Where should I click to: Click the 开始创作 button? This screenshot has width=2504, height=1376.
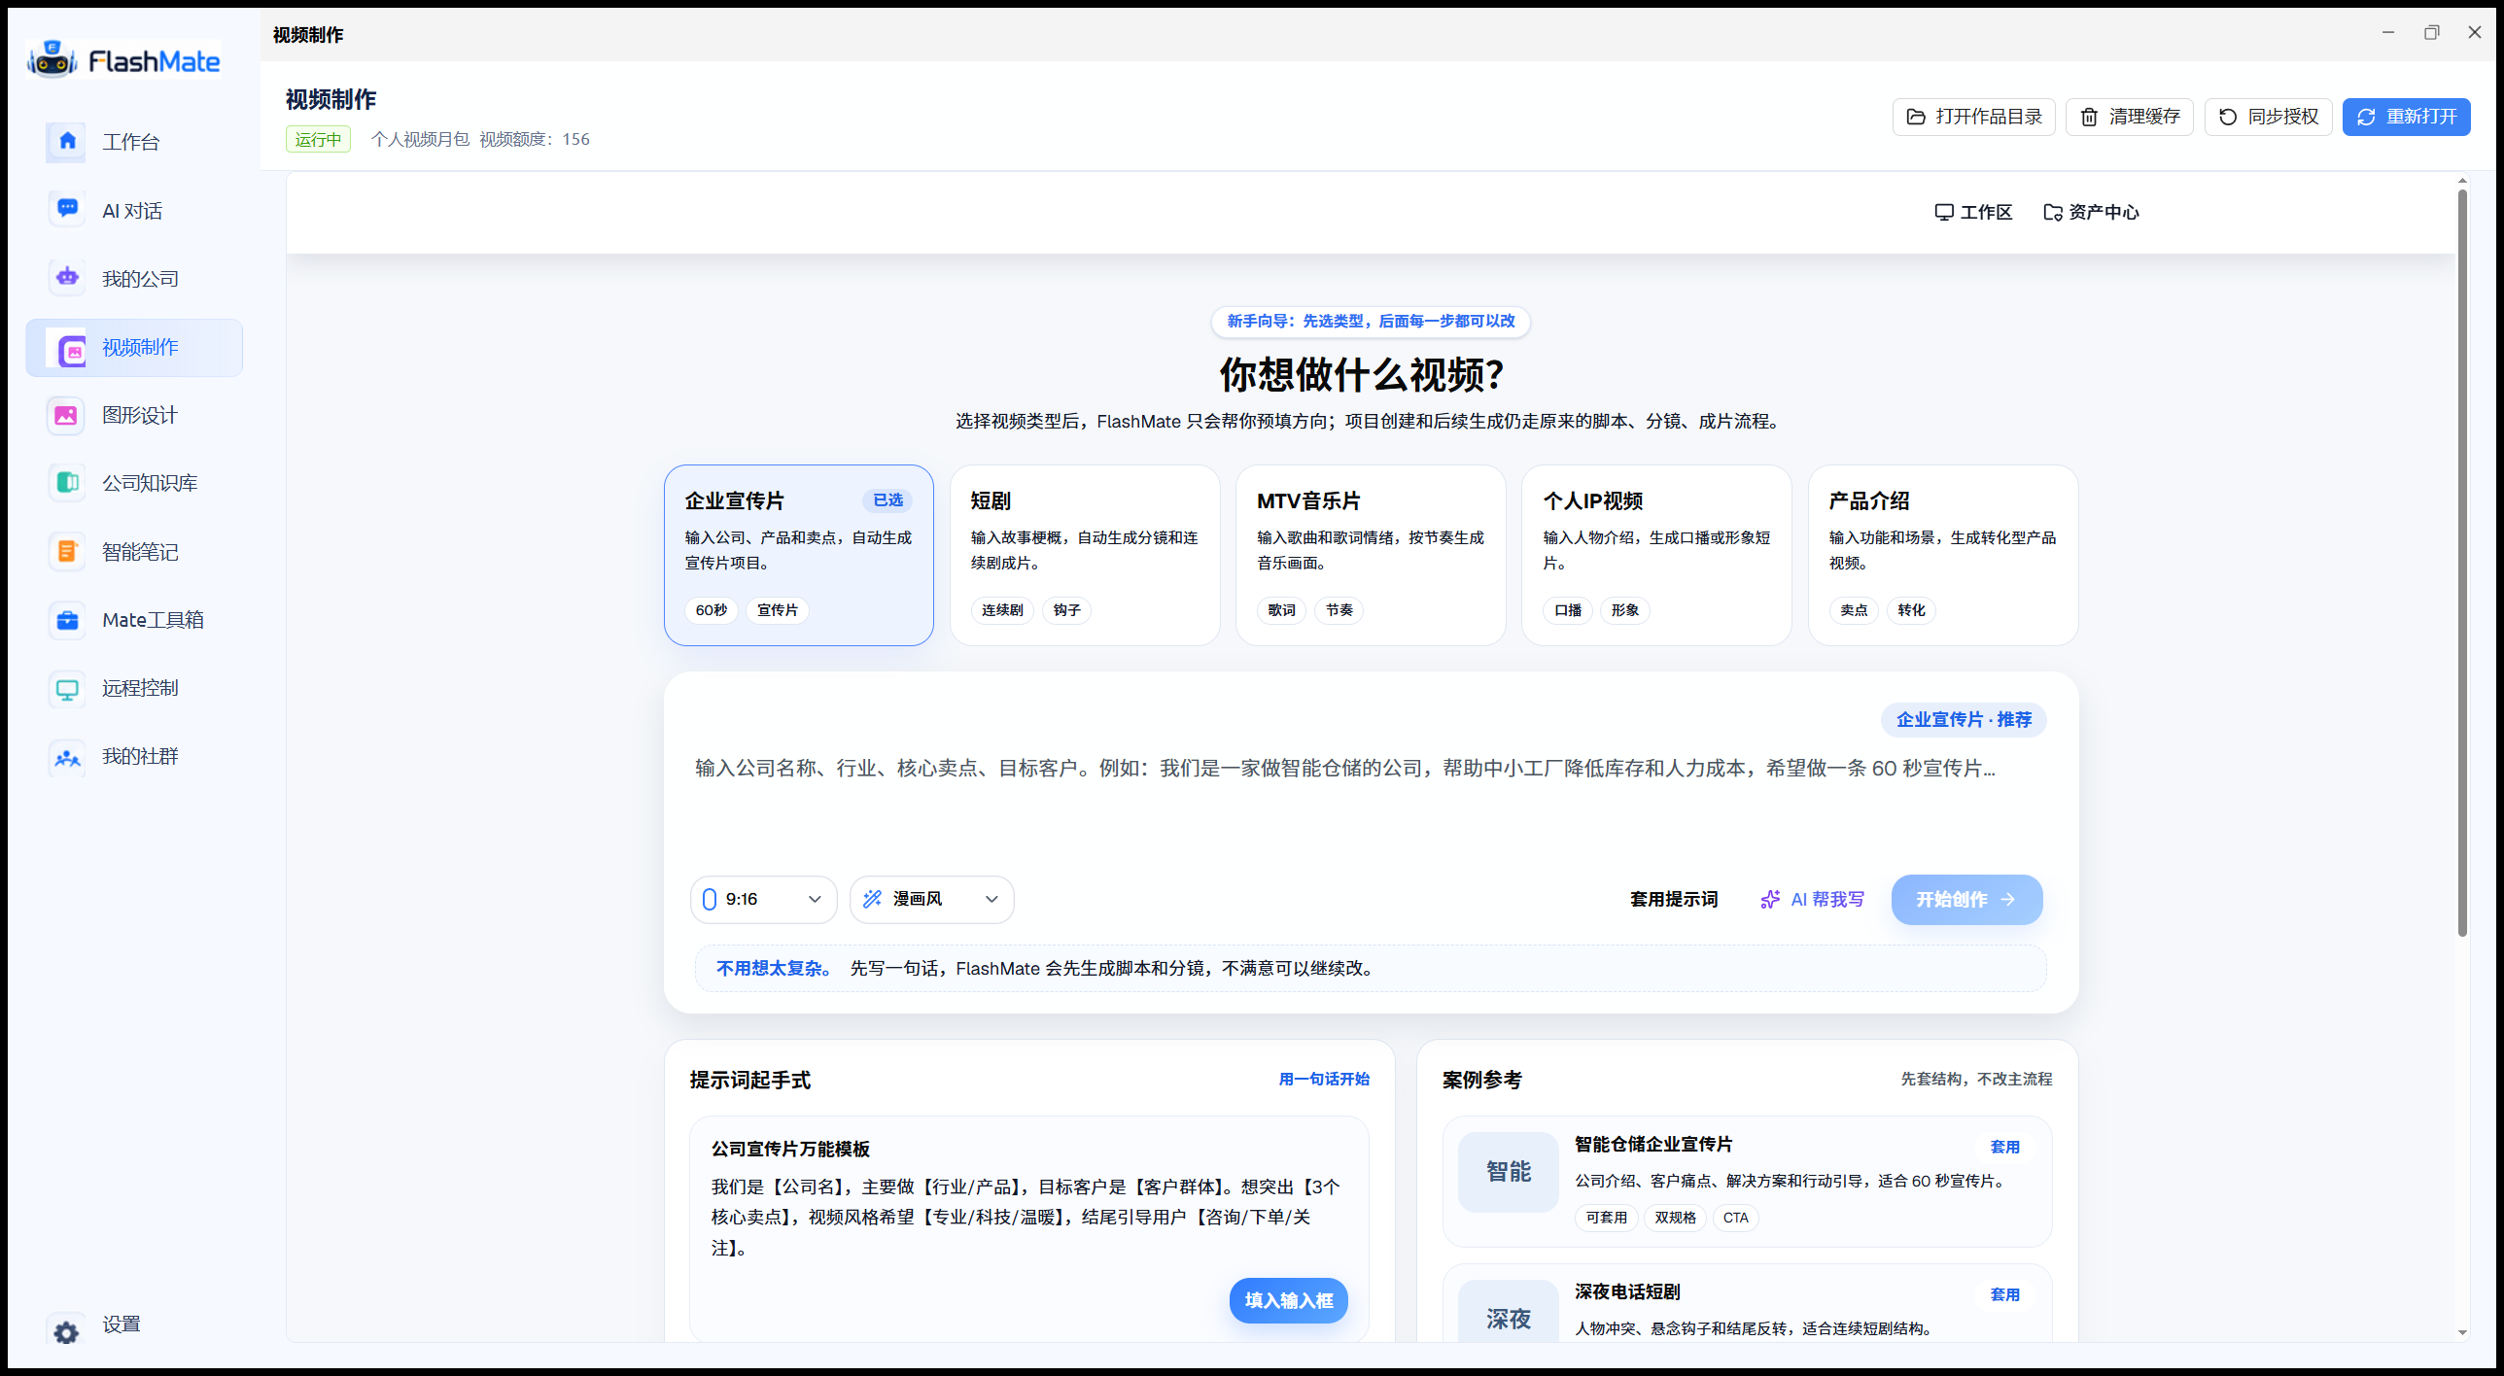(1966, 899)
